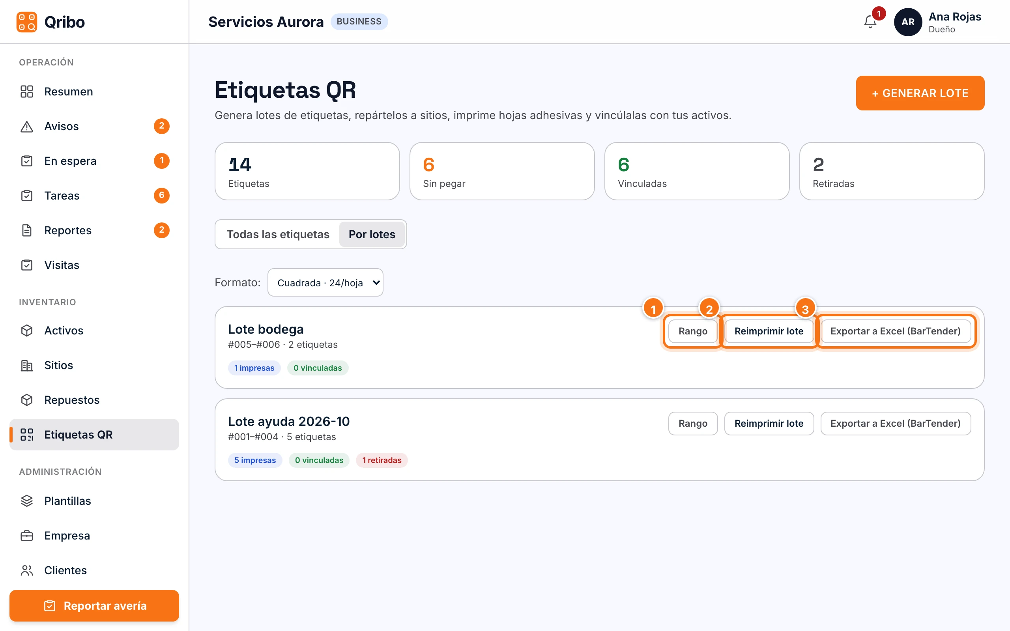
Task: Click the BUSINESS plan badge
Action: pos(359,21)
